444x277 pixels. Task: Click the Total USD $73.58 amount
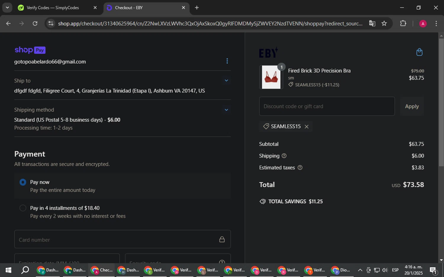(x=408, y=185)
